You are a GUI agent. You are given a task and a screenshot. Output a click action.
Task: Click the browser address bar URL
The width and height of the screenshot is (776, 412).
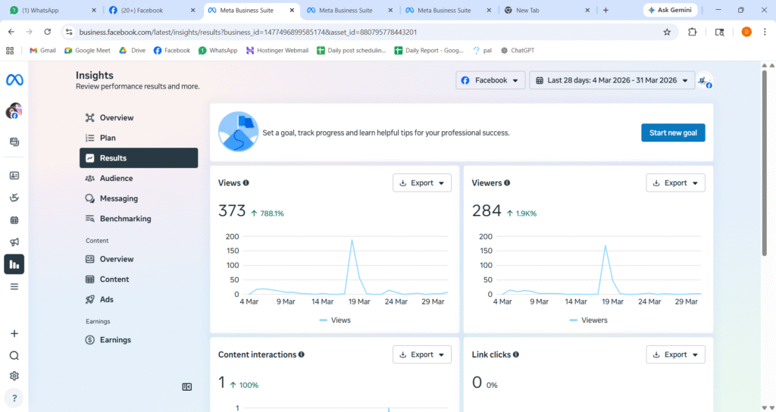pos(248,33)
